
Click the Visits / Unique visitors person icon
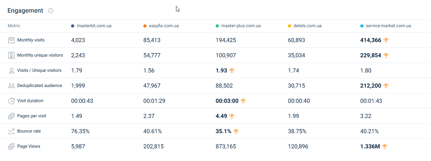(11, 71)
